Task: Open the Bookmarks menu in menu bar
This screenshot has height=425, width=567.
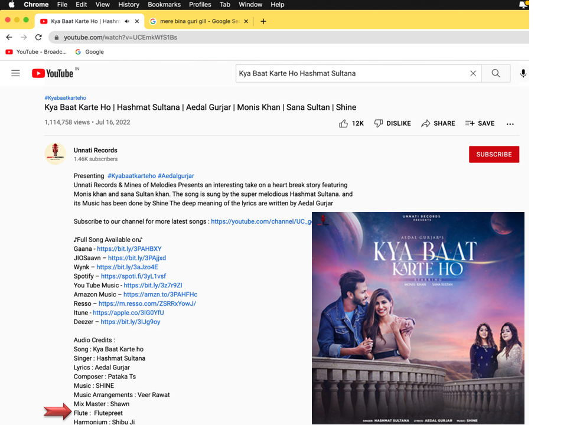Action: coord(164,5)
